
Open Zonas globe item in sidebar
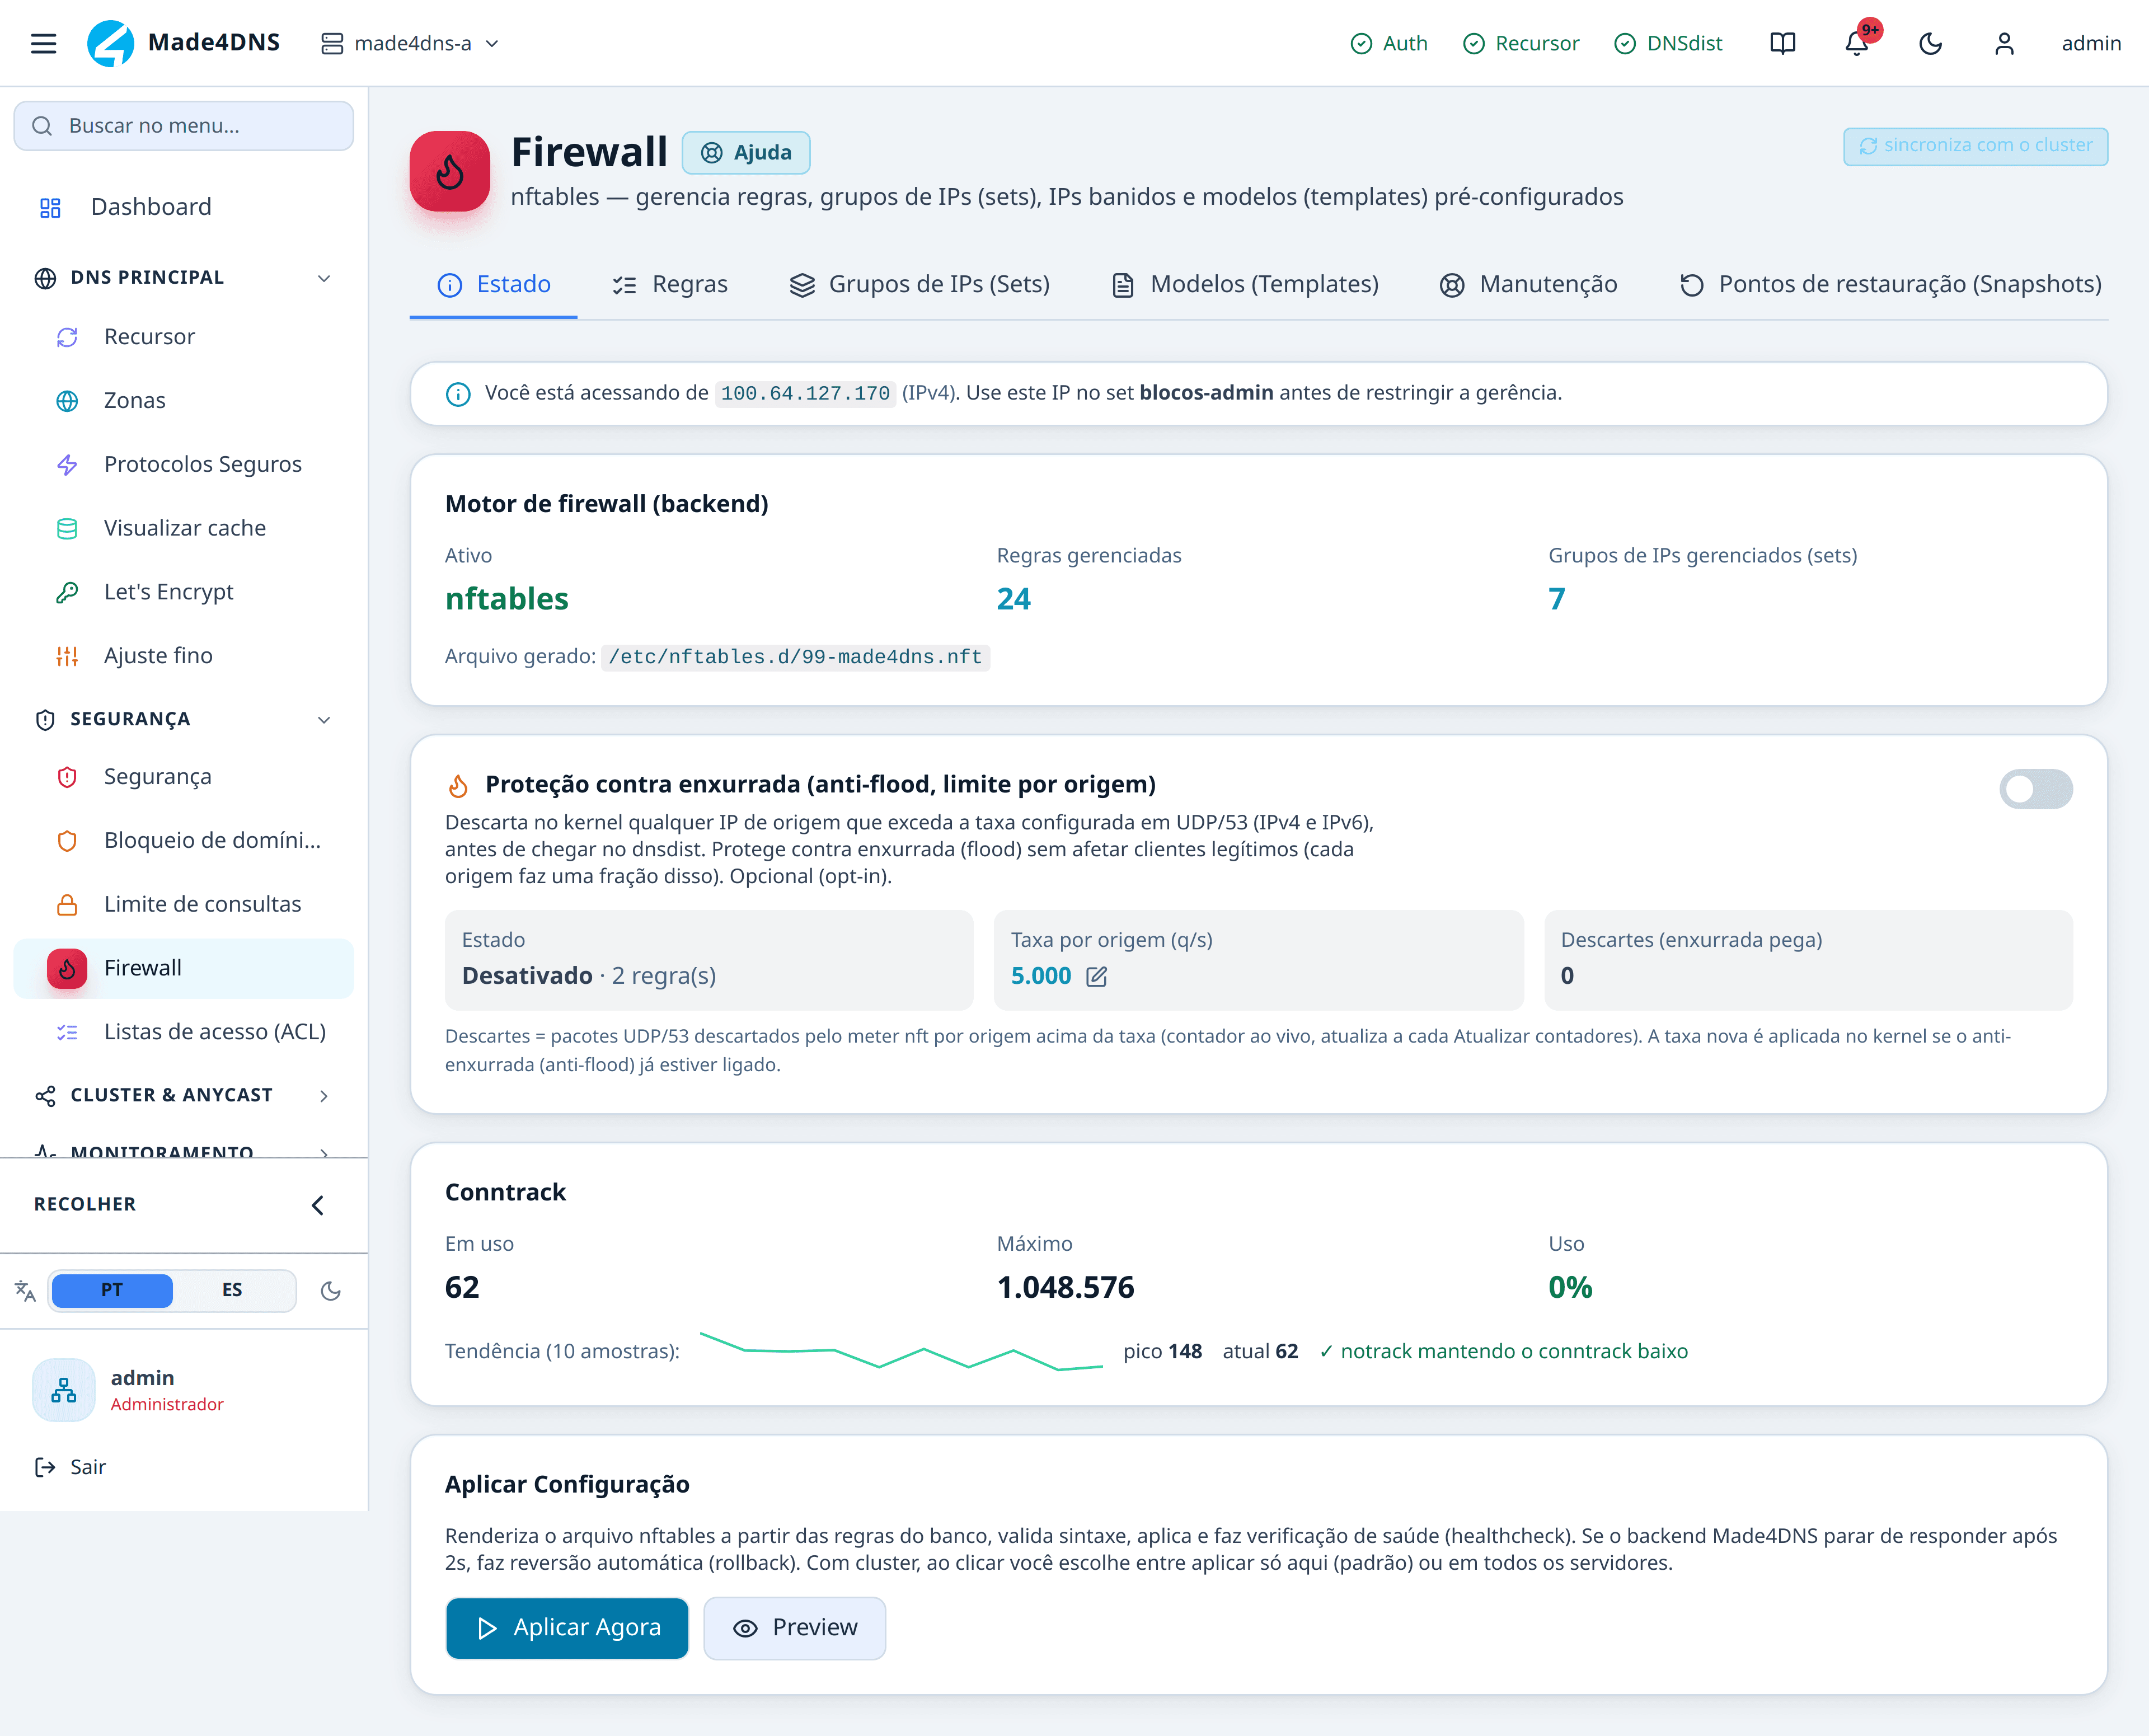[x=184, y=401]
